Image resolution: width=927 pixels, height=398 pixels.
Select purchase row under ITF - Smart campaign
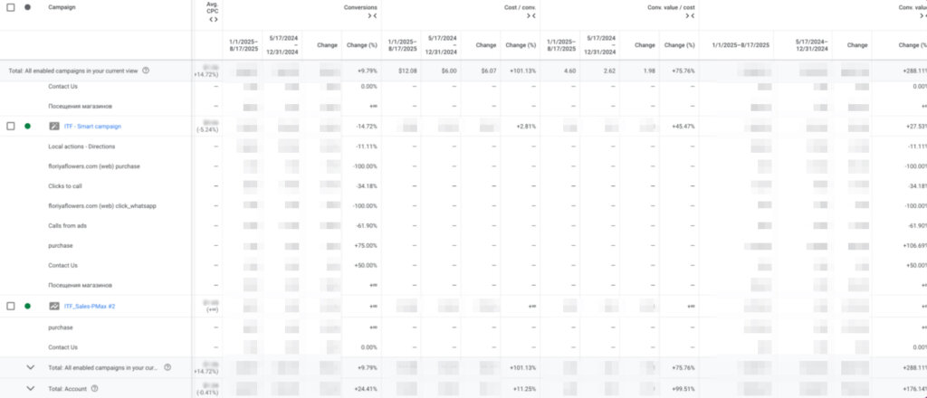tap(61, 246)
